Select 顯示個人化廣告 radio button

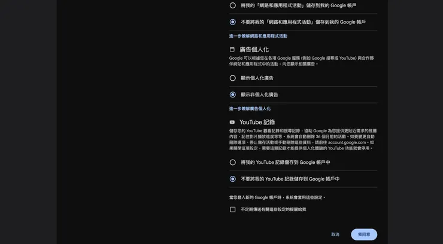[232, 78]
